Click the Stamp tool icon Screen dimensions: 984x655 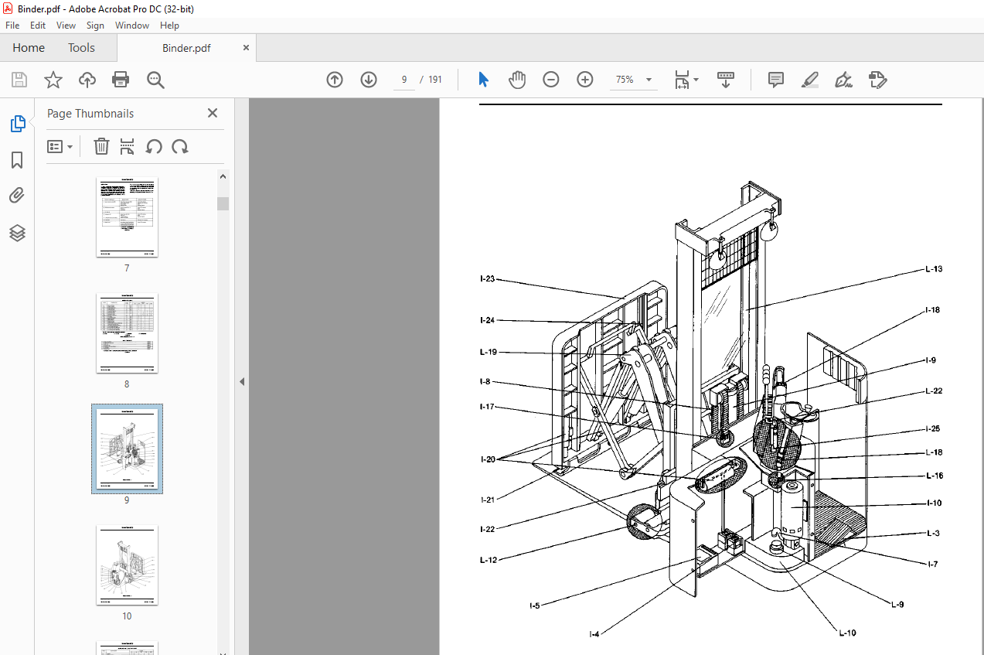coord(877,80)
